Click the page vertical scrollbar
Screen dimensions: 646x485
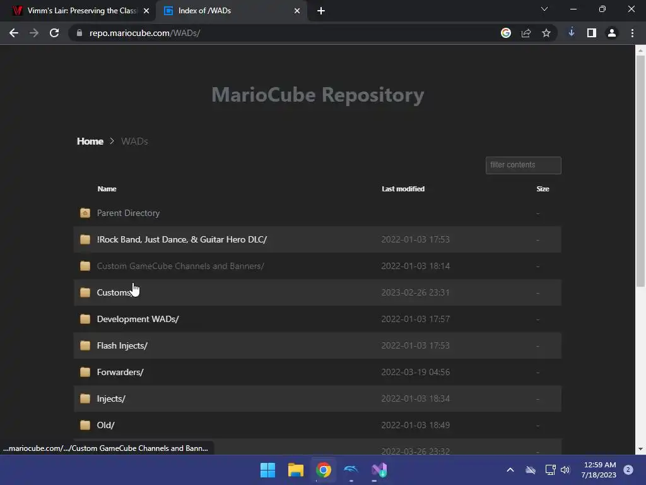[640, 171]
